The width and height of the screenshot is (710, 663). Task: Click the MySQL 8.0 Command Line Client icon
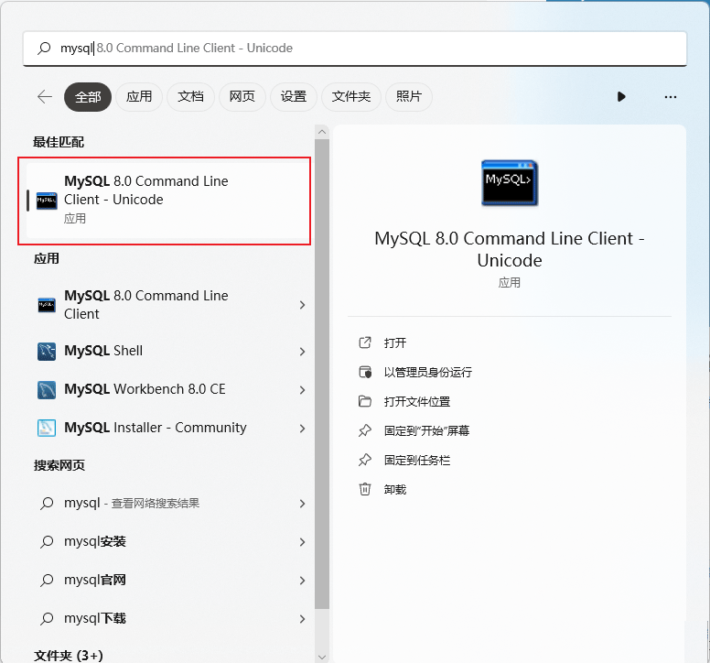tap(47, 305)
